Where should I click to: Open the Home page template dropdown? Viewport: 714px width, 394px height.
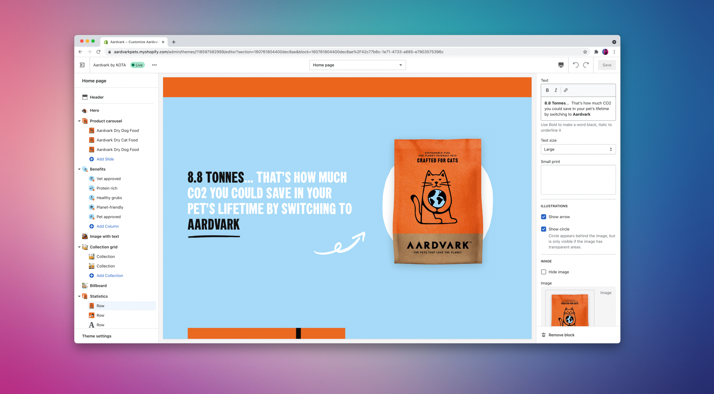click(x=358, y=65)
